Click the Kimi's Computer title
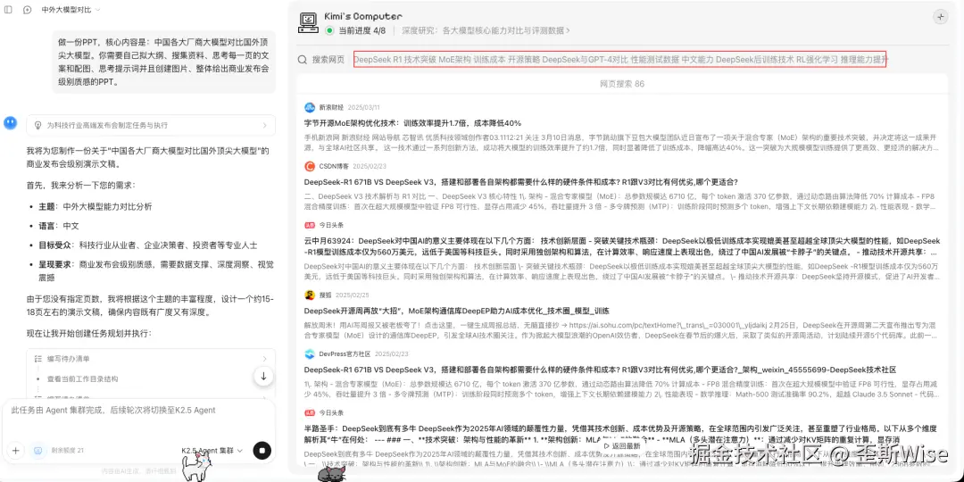 pos(362,17)
